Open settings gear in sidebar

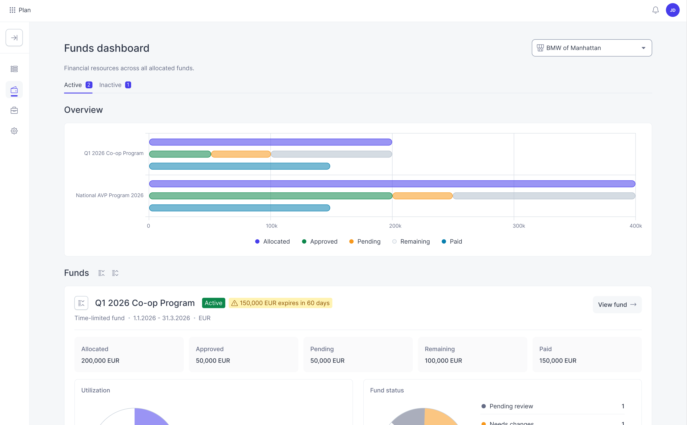pos(14,131)
